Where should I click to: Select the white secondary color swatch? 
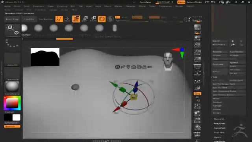tap(17, 118)
